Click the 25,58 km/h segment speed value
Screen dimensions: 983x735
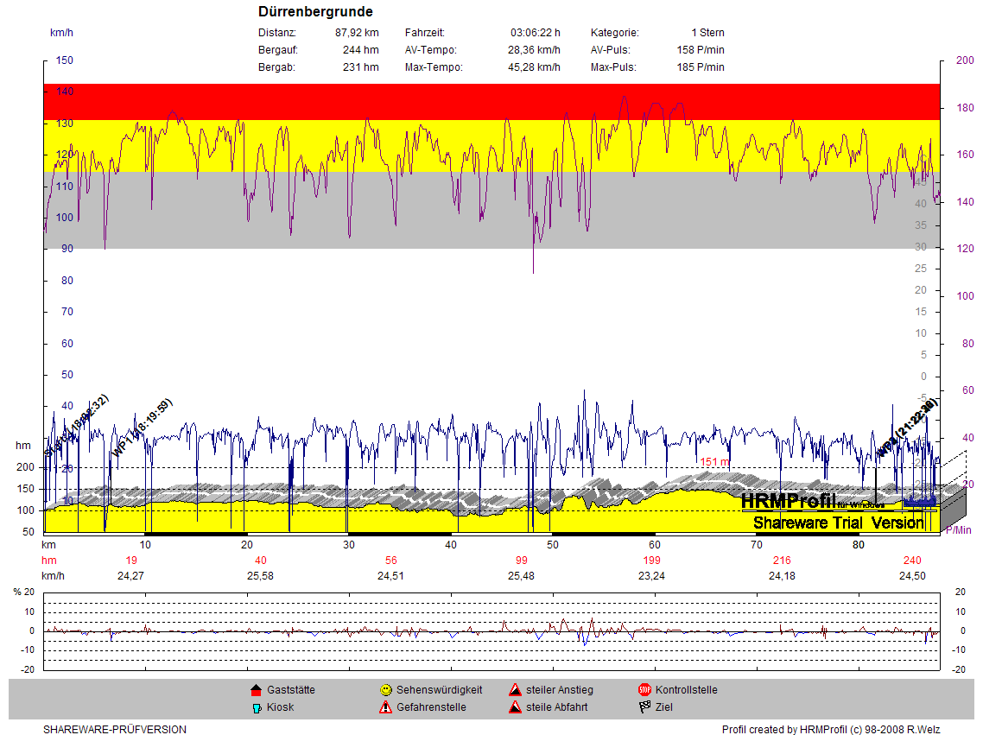260,576
